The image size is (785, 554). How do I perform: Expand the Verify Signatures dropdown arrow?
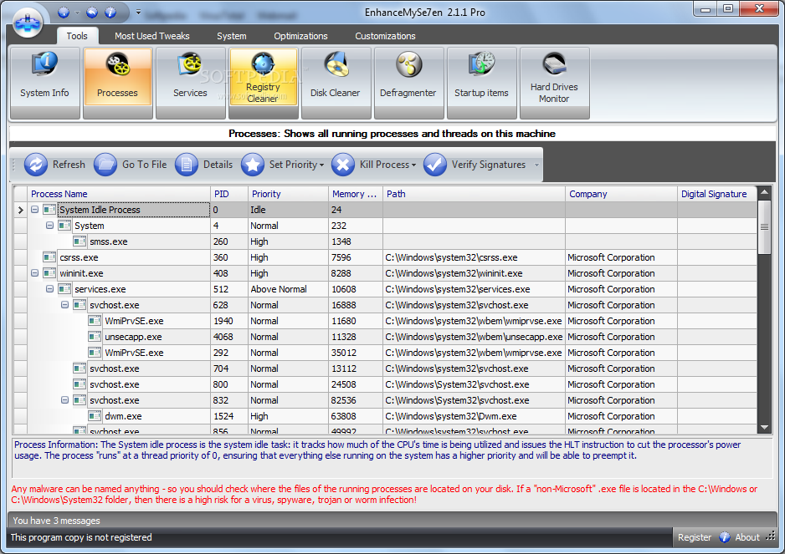pos(536,165)
